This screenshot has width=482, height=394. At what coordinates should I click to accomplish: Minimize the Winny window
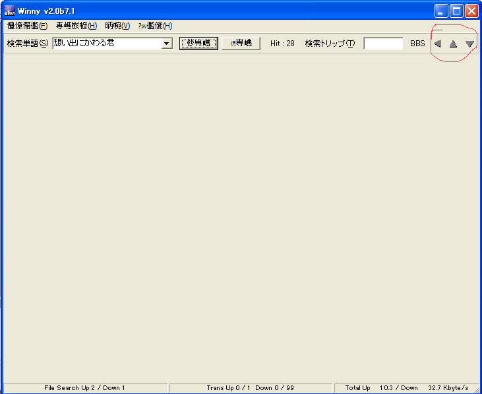[441, 11]
